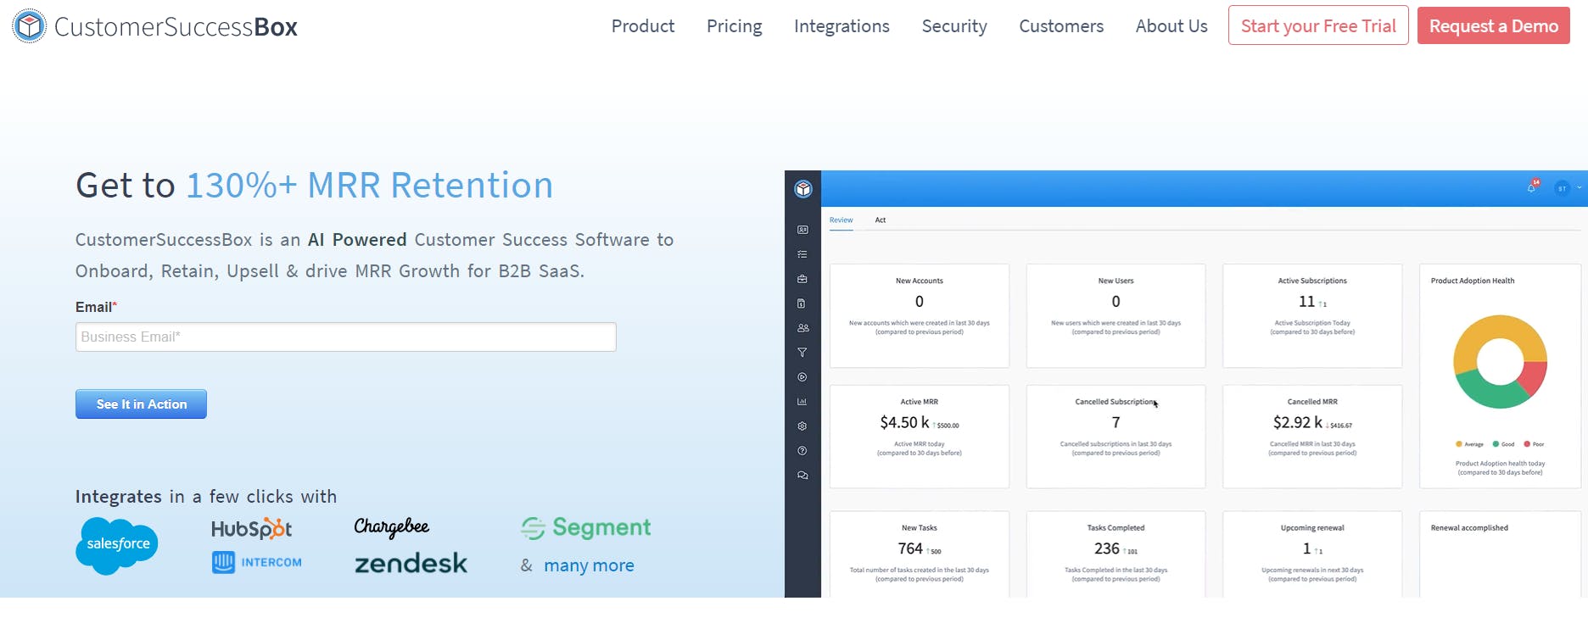The image size is (1588, 629).
Task: Click the Product Adoption Health donut chart
Action: pyautogui.click(x=1501, y=362)
